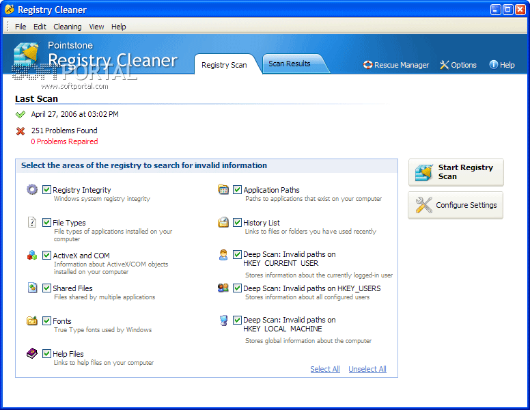Open the File menu

(20, 27)
